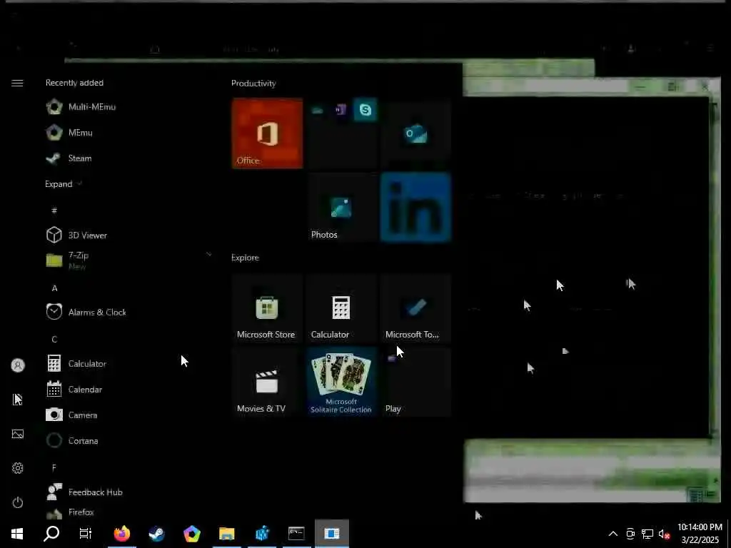Launch MEmu from Recently added
Screen dimensions: 731x548
coord(128,132)
